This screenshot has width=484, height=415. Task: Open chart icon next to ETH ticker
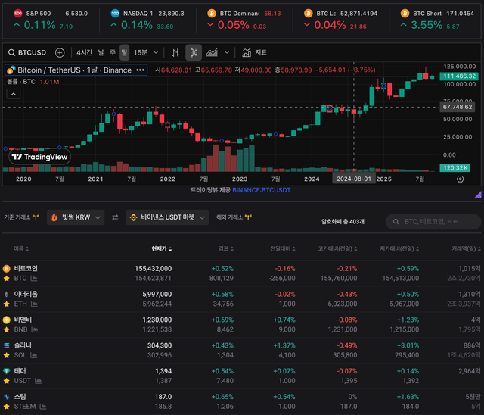click(x=34, y=304)
